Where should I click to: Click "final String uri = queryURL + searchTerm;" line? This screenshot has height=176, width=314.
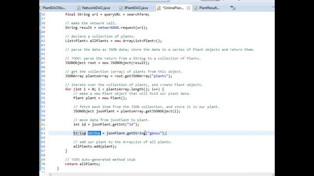107,14
